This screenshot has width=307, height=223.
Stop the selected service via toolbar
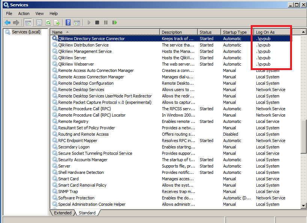[x=97, y=23]
